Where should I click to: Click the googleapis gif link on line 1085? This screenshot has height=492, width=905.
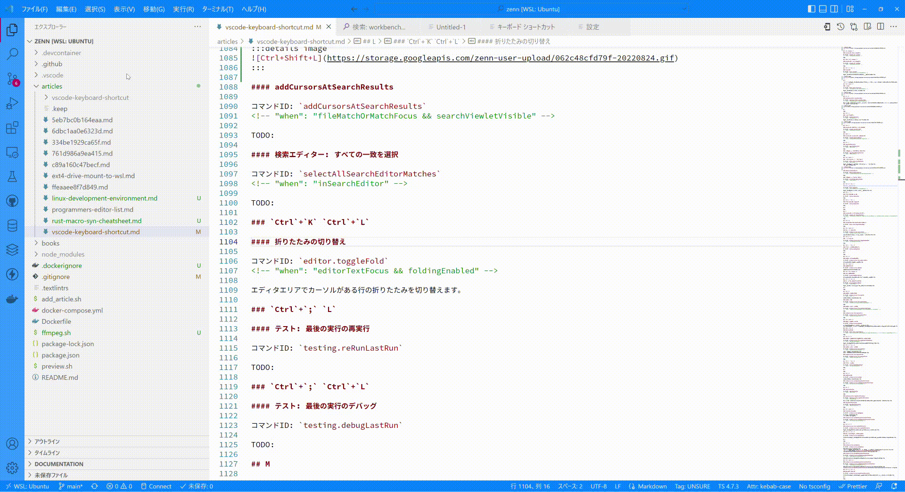tap(500, 58)
